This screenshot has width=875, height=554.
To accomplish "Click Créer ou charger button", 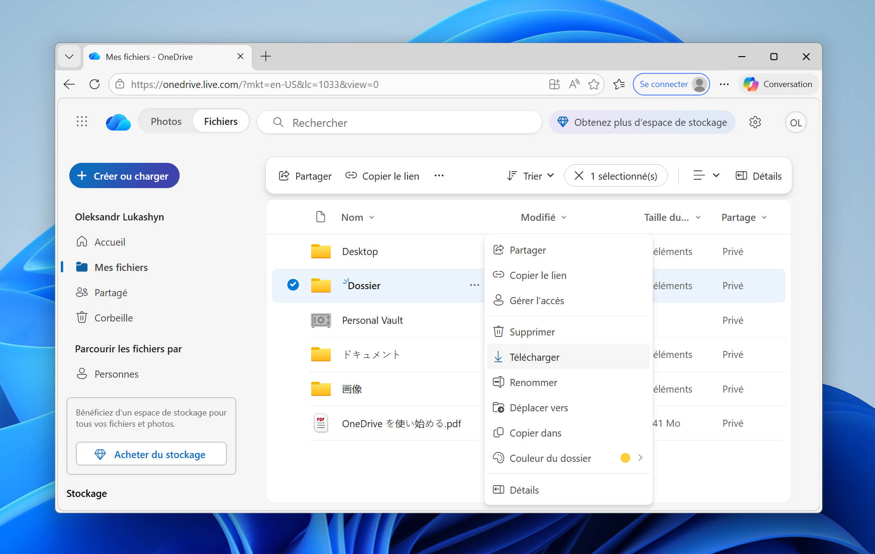I will (x=124, y=176).
